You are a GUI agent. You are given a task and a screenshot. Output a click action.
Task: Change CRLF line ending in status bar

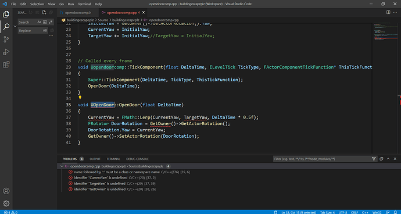[x=355, y=212]
